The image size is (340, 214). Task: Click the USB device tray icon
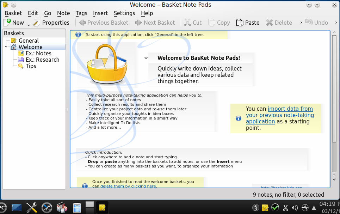pos(305,208)
